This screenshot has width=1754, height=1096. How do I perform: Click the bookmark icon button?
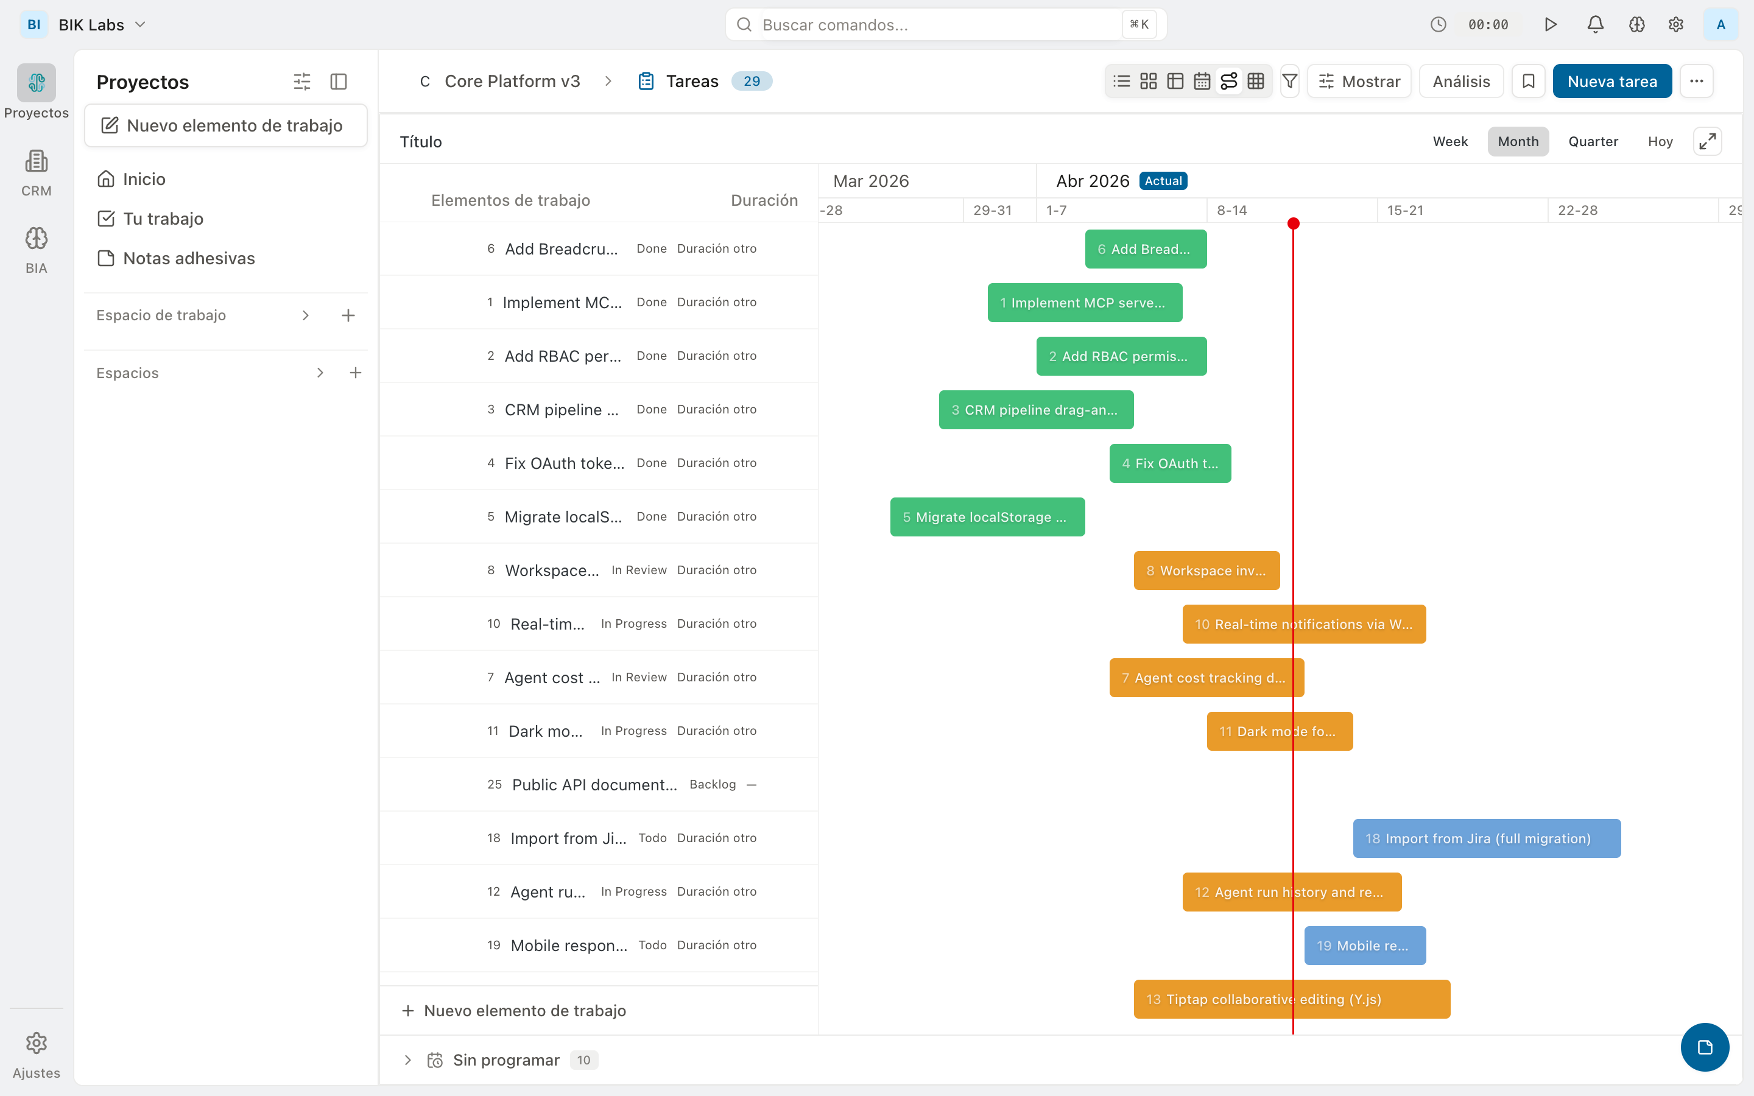point(1528,81)
